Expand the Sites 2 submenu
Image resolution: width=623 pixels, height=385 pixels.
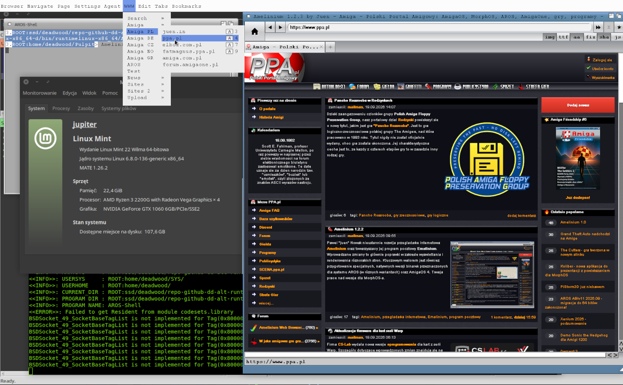147,91
